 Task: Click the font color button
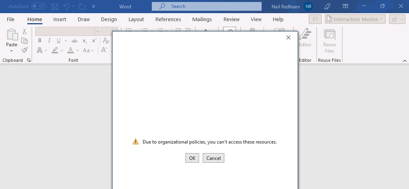[x=71, y=50]
